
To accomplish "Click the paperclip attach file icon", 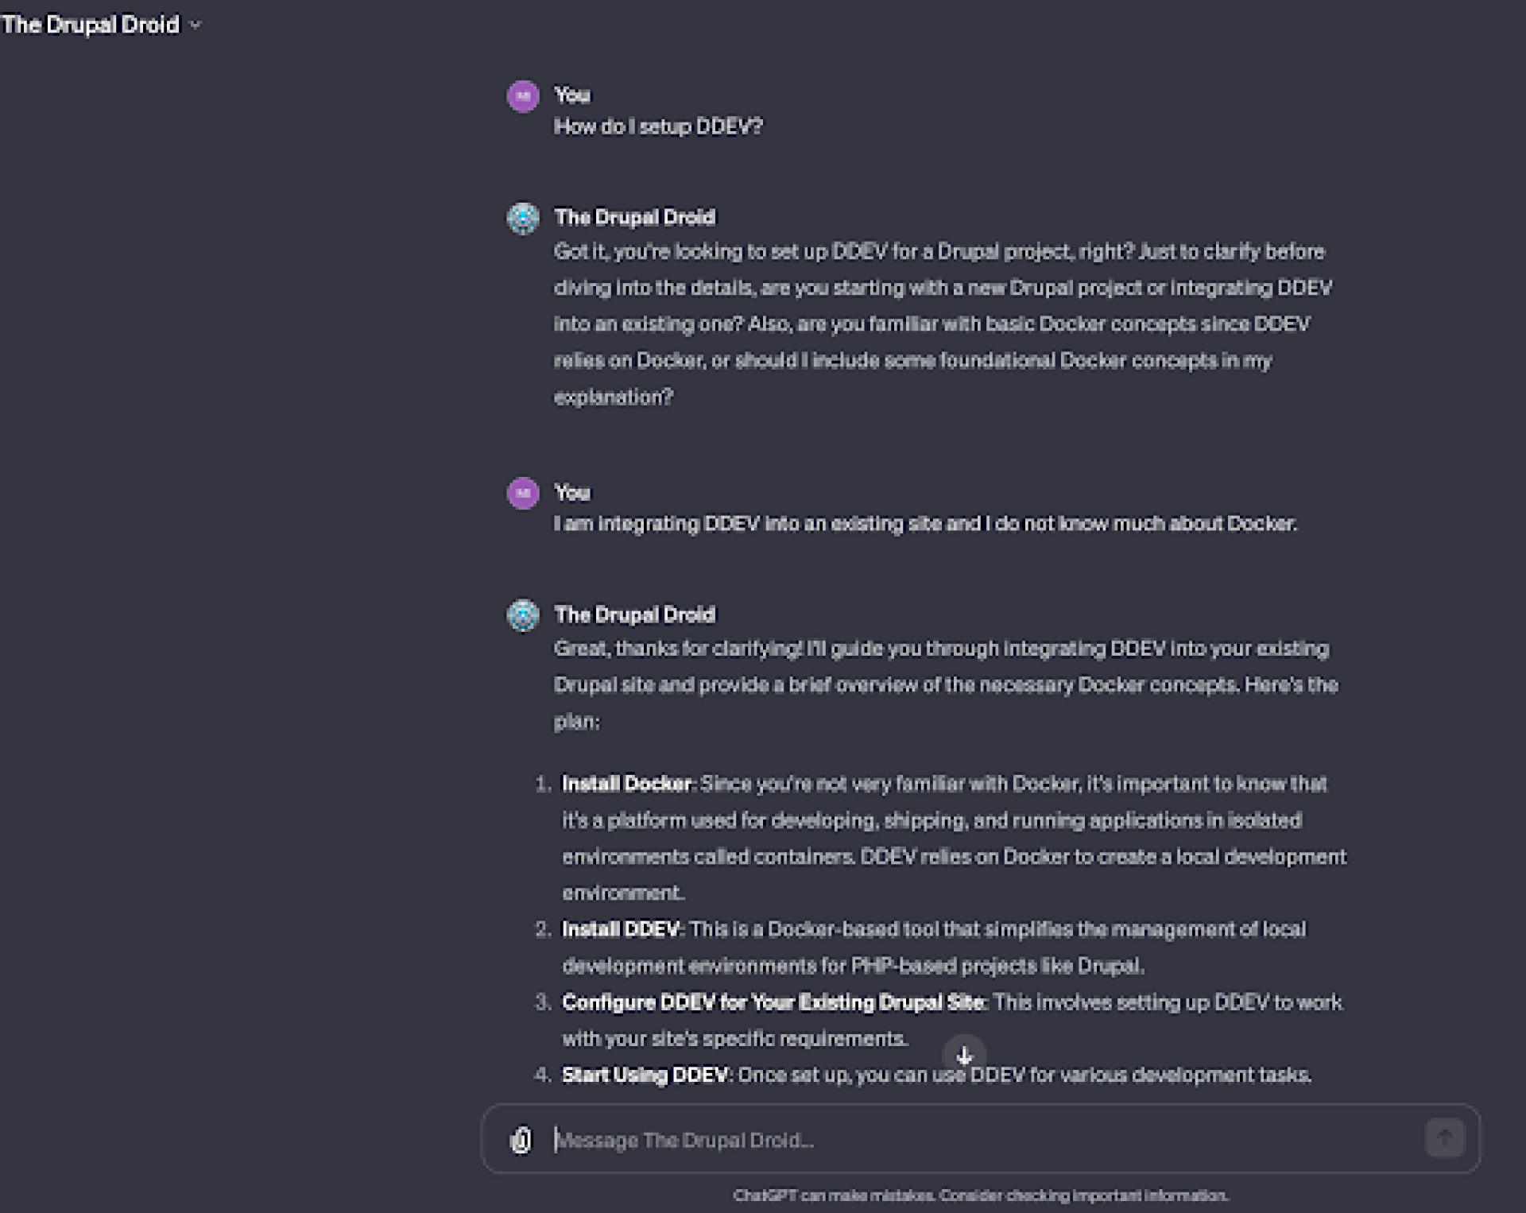I will click(x=521, y=1140).
